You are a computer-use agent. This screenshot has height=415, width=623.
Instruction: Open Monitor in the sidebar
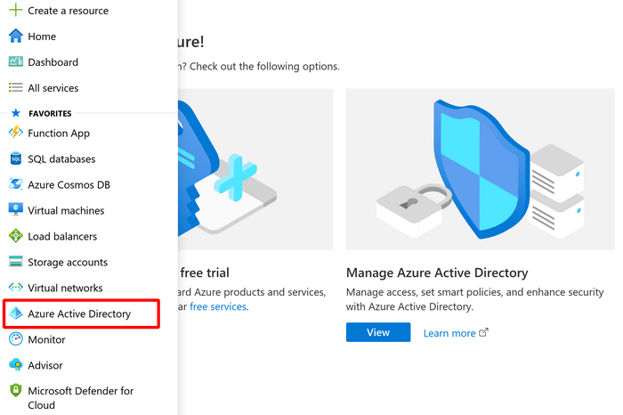46,340
